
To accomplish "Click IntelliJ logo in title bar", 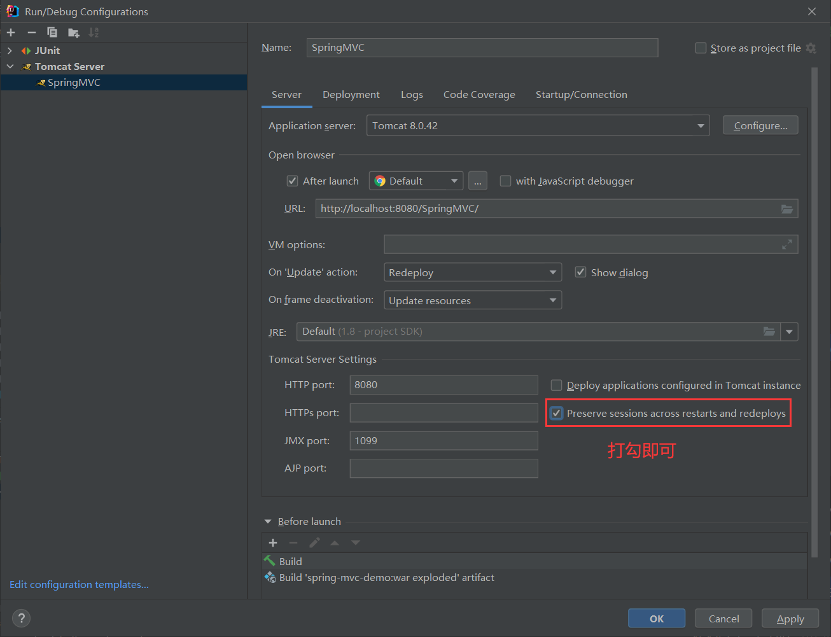I will tap(12, 11).
